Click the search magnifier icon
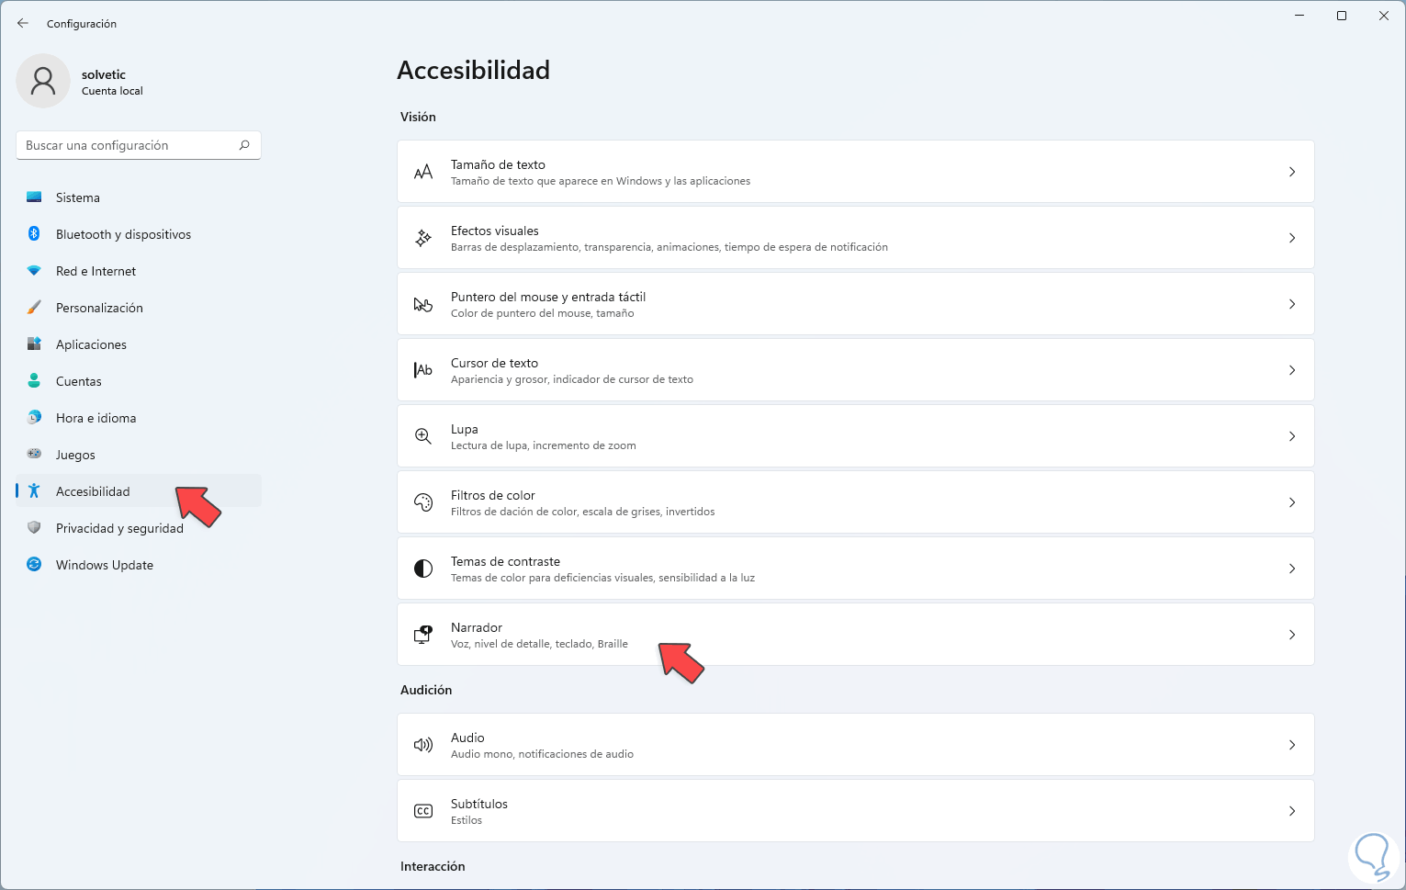1406x890 pixels. pyautogui.click(x=244, y=145)
